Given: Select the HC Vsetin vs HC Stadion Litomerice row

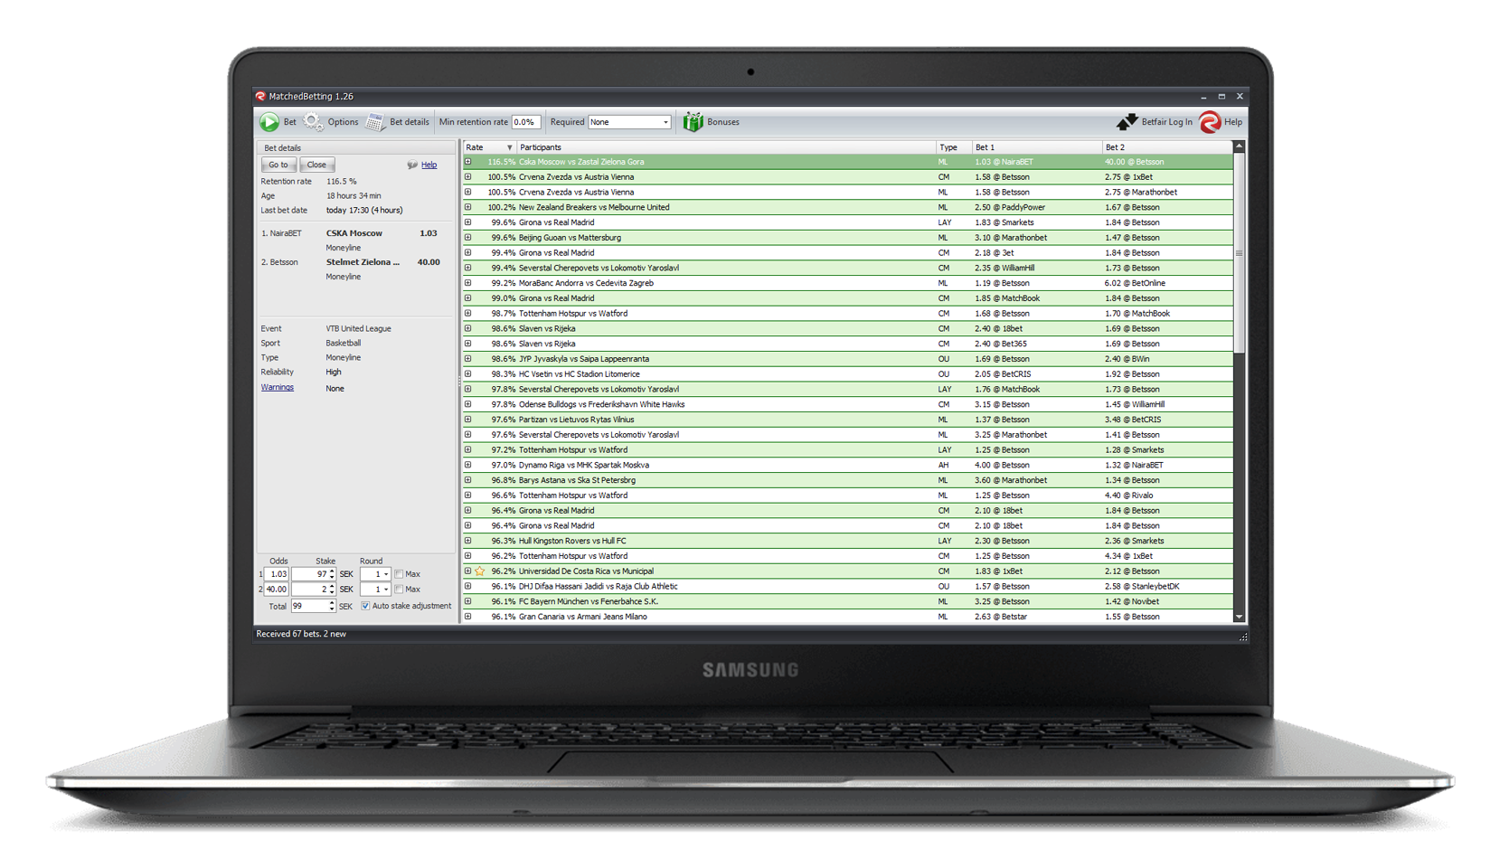Looking at the screenshot, I should tap(848, 374).
